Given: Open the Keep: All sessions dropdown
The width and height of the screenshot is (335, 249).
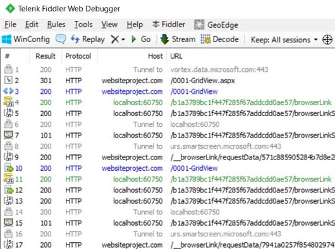Looking at the screenshot, I should tap(284, 40).
